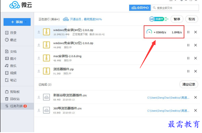
Task: Show 音乐 music category
Action: pyautogui.click(x=11, y=66)
